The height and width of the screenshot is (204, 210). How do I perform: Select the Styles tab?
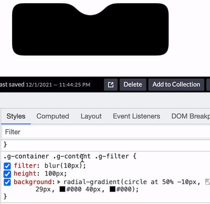click(x=16, y=116)
